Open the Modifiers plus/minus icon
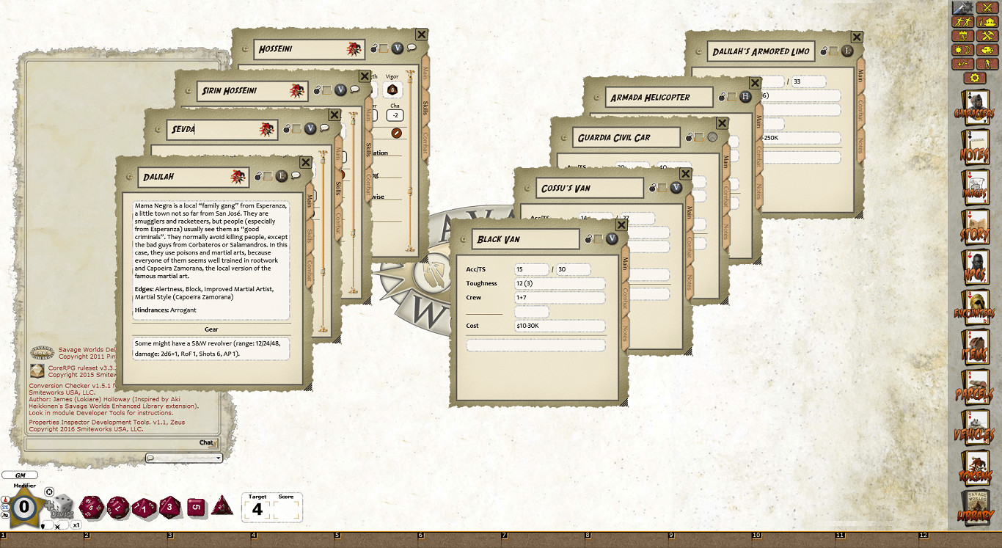 [962, 63]
